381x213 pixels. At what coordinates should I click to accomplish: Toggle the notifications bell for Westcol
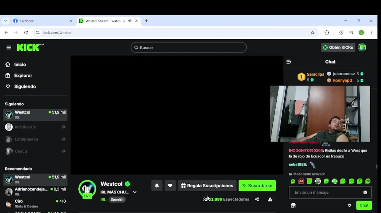tap(157, 185)
